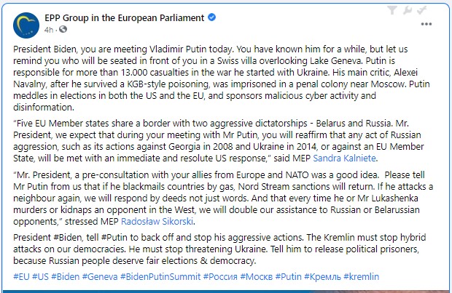Click the checkmark icon at top right
The image size is (452, 293).
[421, 10]
